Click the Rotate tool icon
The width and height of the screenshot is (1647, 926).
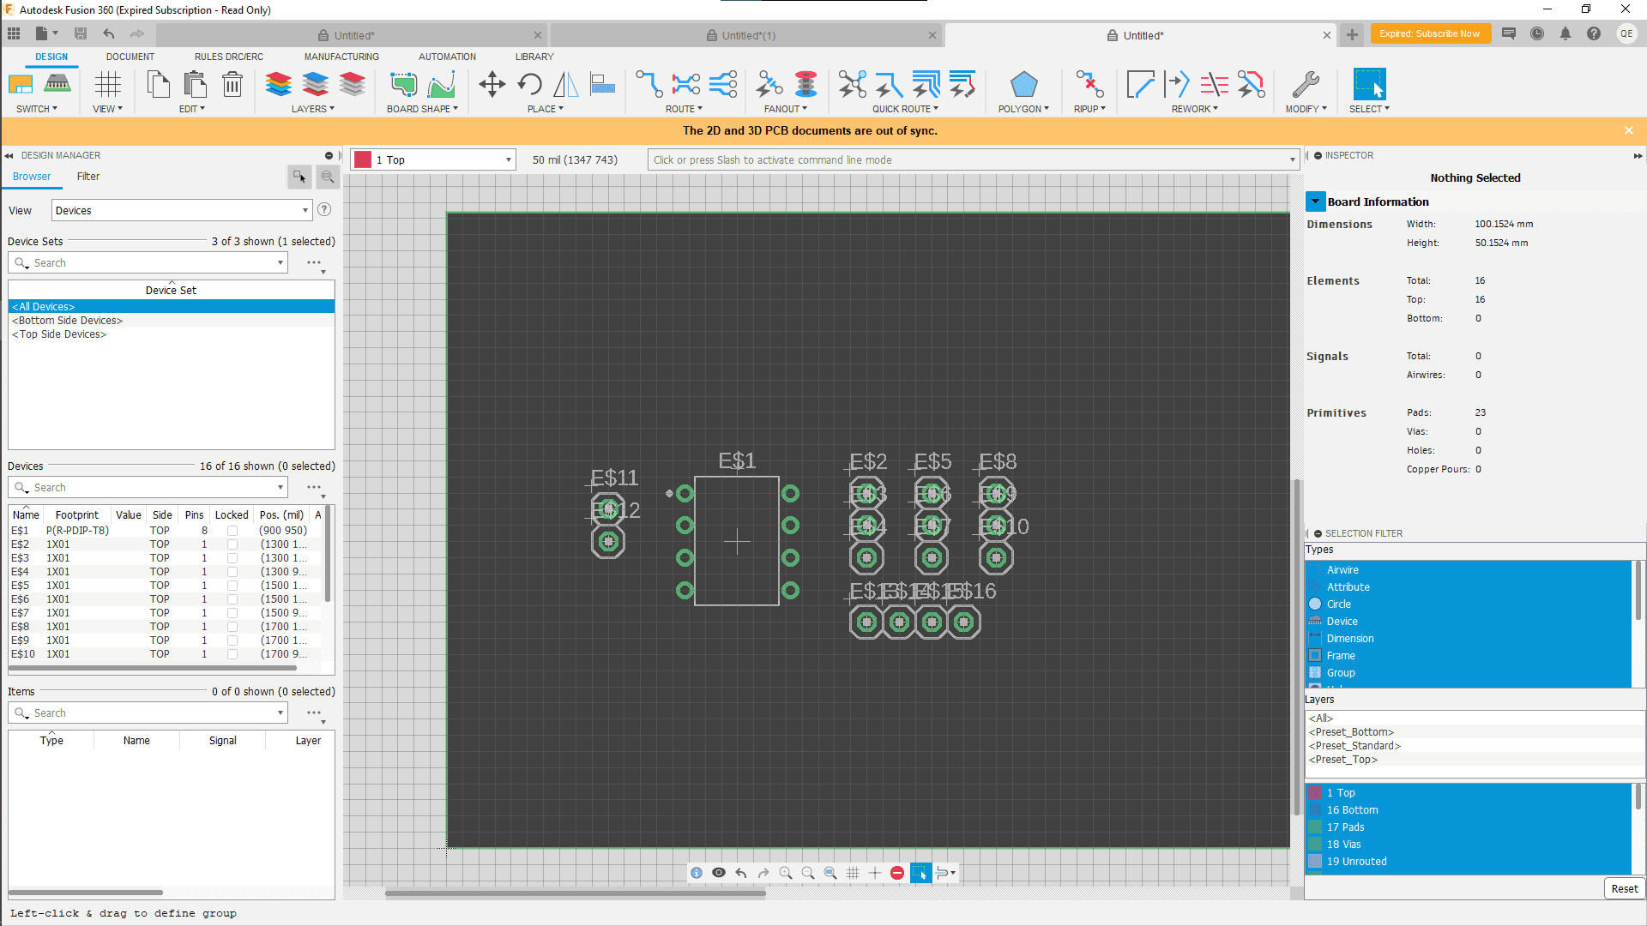click(x=529, y=84)
